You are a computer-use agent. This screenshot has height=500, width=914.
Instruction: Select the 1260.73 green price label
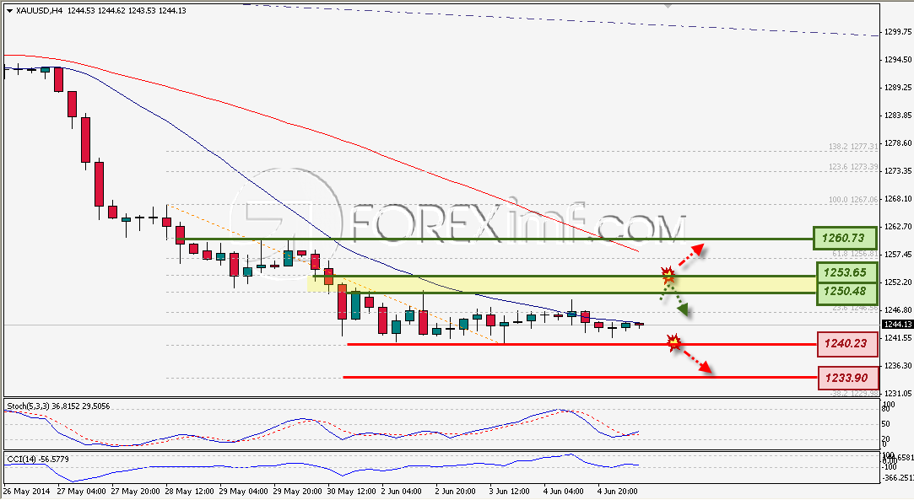(845, 238)
